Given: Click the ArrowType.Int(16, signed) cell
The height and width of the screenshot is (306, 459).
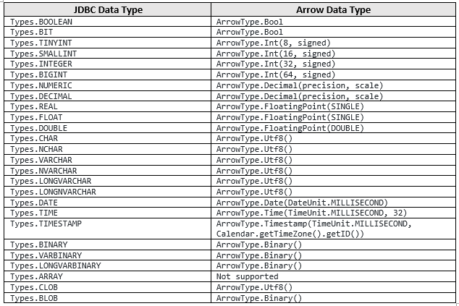Looking at the screenshot, I should (x=273, y=54).
